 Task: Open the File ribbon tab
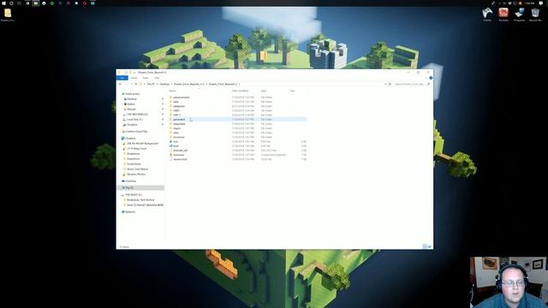[x=122, y=78]
